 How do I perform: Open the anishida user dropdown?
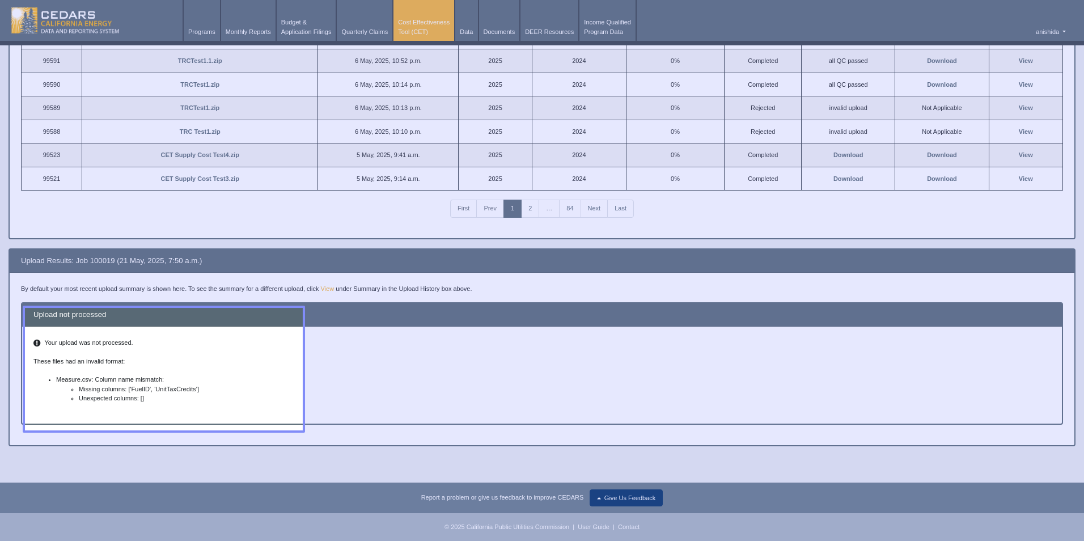point(1050,32)
